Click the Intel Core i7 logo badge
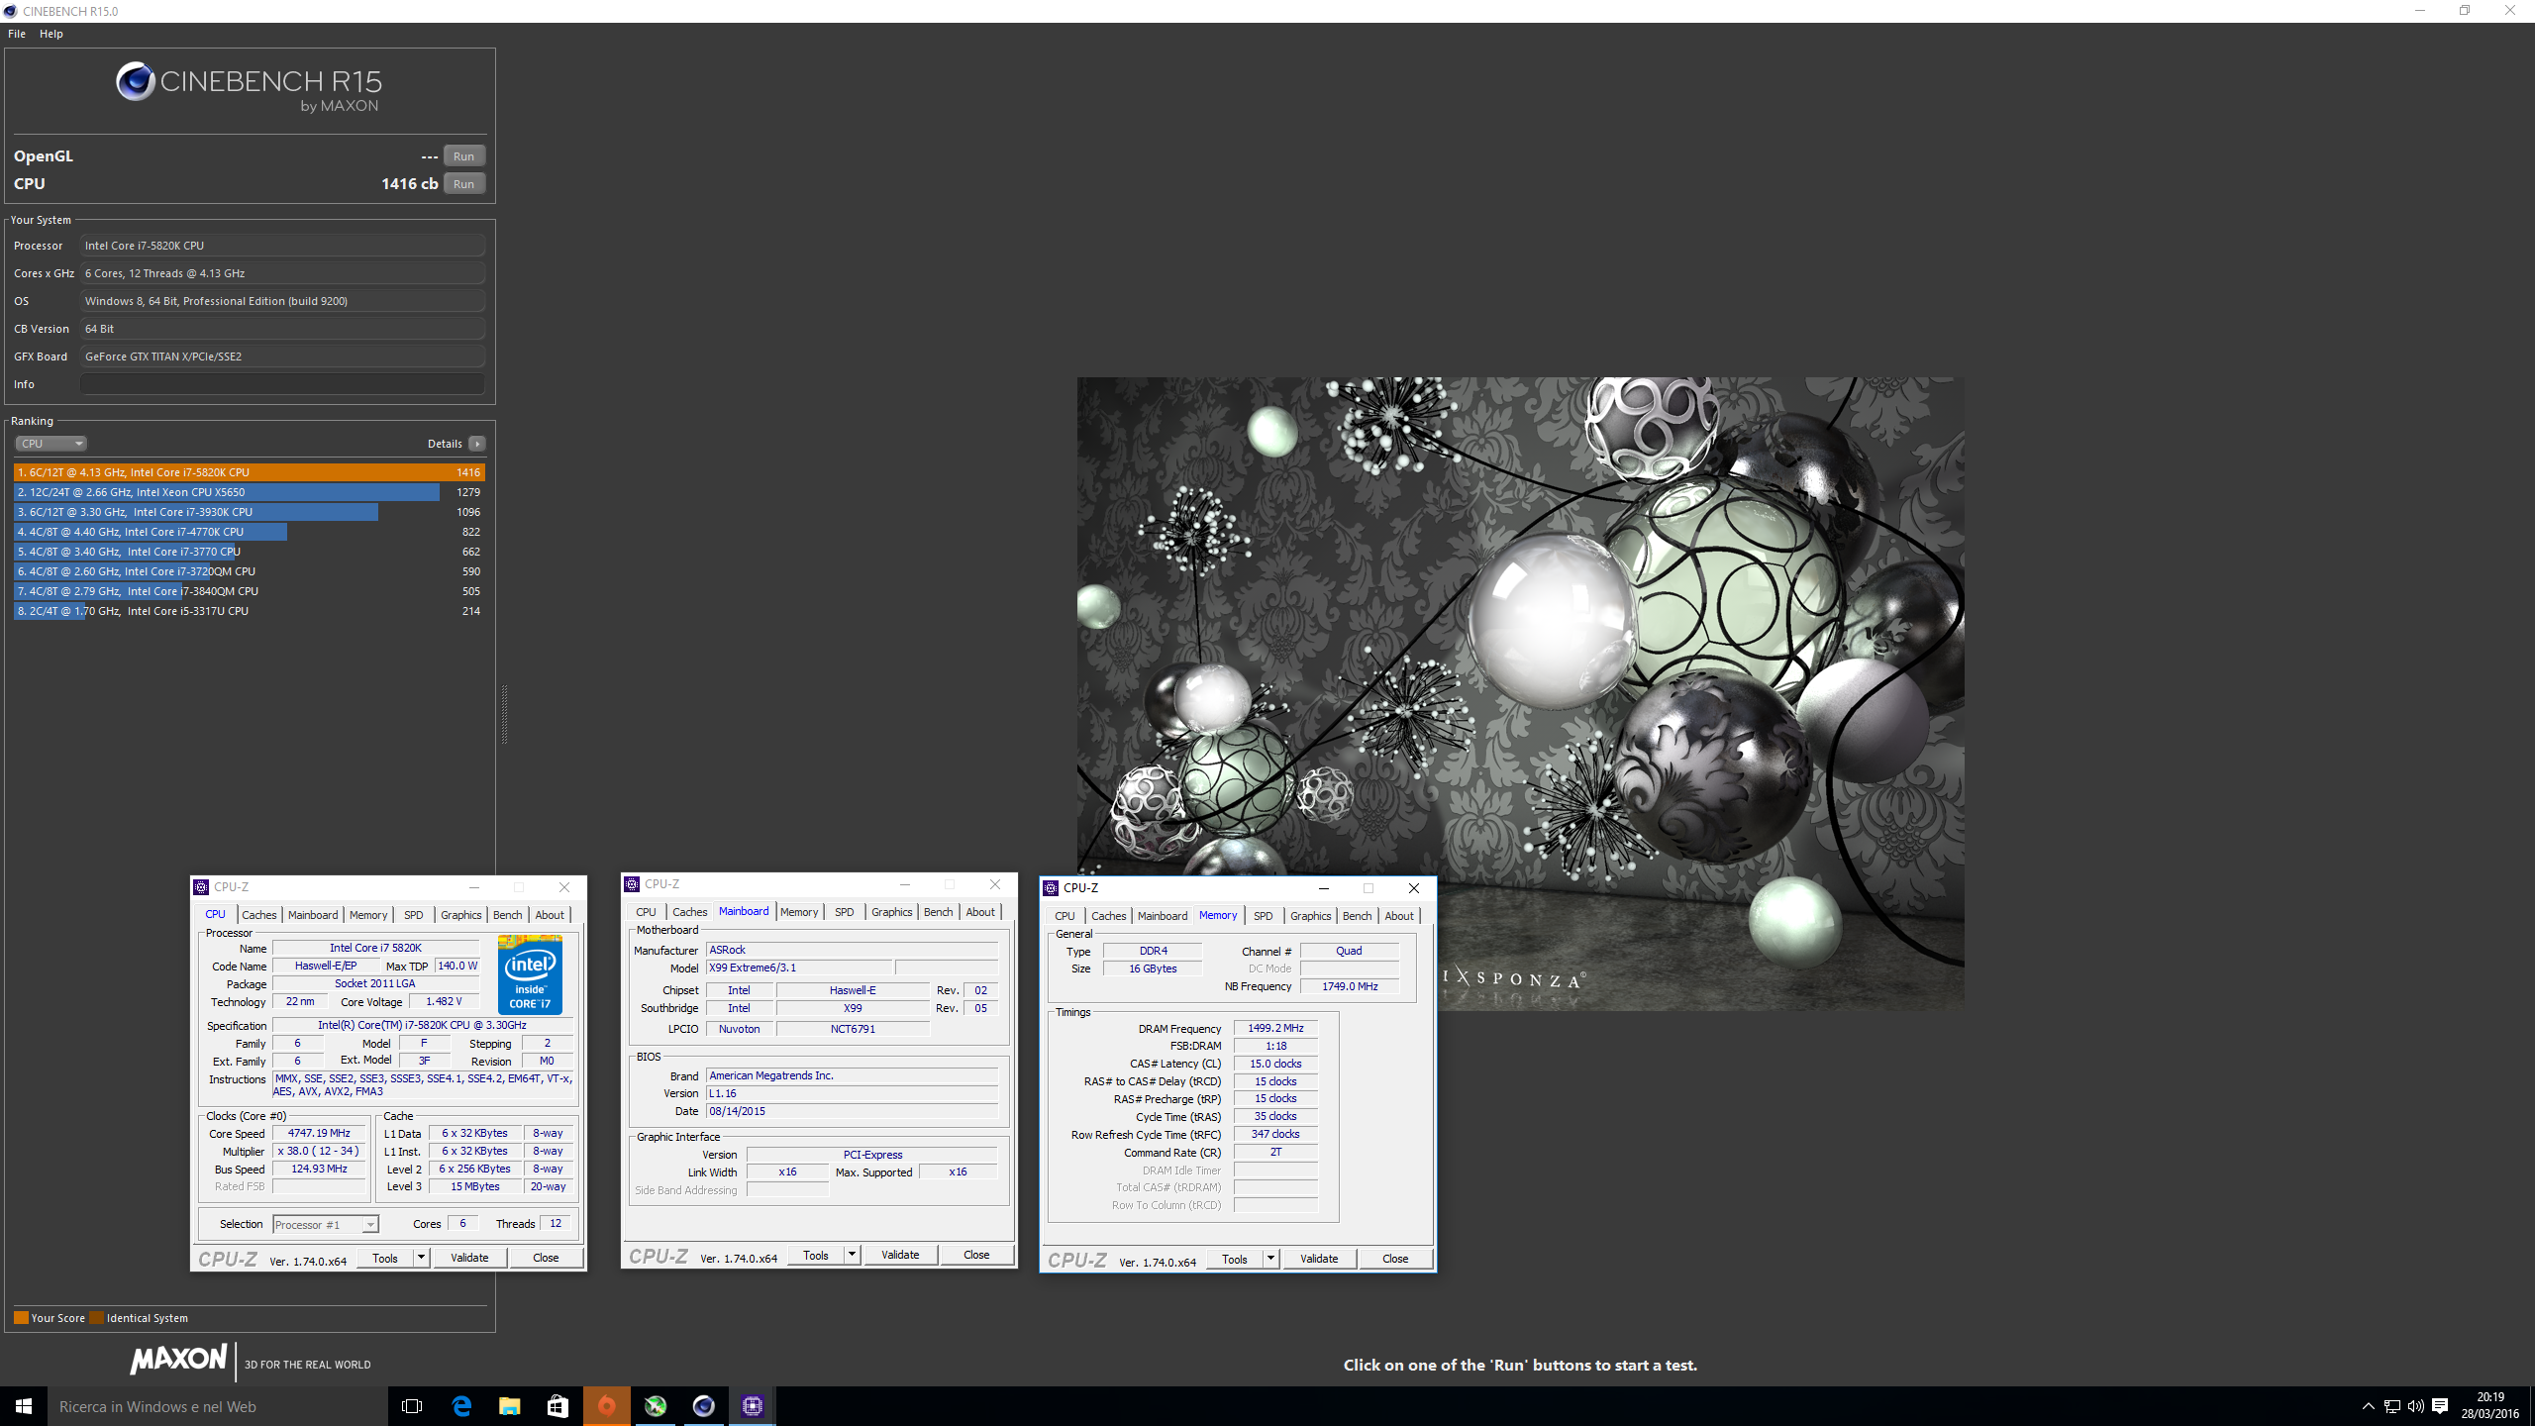This screenshot has width=2535, height=1426. 530,975
